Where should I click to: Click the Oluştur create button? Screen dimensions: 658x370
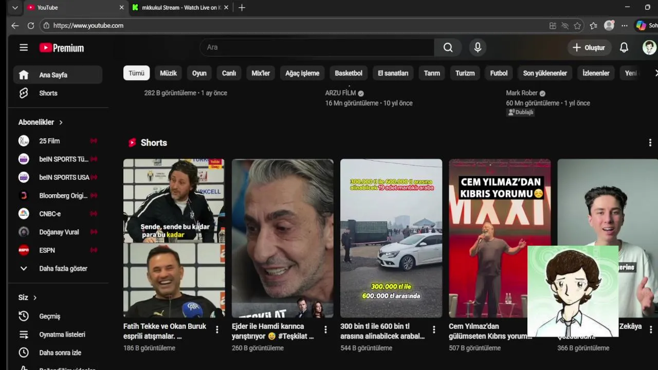589,47
